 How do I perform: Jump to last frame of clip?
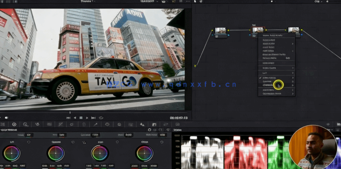pyautogui.click(x=93, y=118)
